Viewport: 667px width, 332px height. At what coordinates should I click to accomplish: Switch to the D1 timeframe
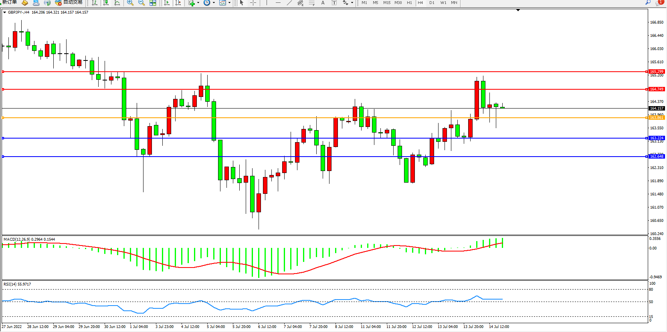432,3
